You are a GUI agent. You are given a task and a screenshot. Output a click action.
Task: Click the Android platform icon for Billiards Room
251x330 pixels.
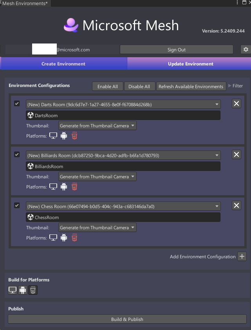pos(64,187)
